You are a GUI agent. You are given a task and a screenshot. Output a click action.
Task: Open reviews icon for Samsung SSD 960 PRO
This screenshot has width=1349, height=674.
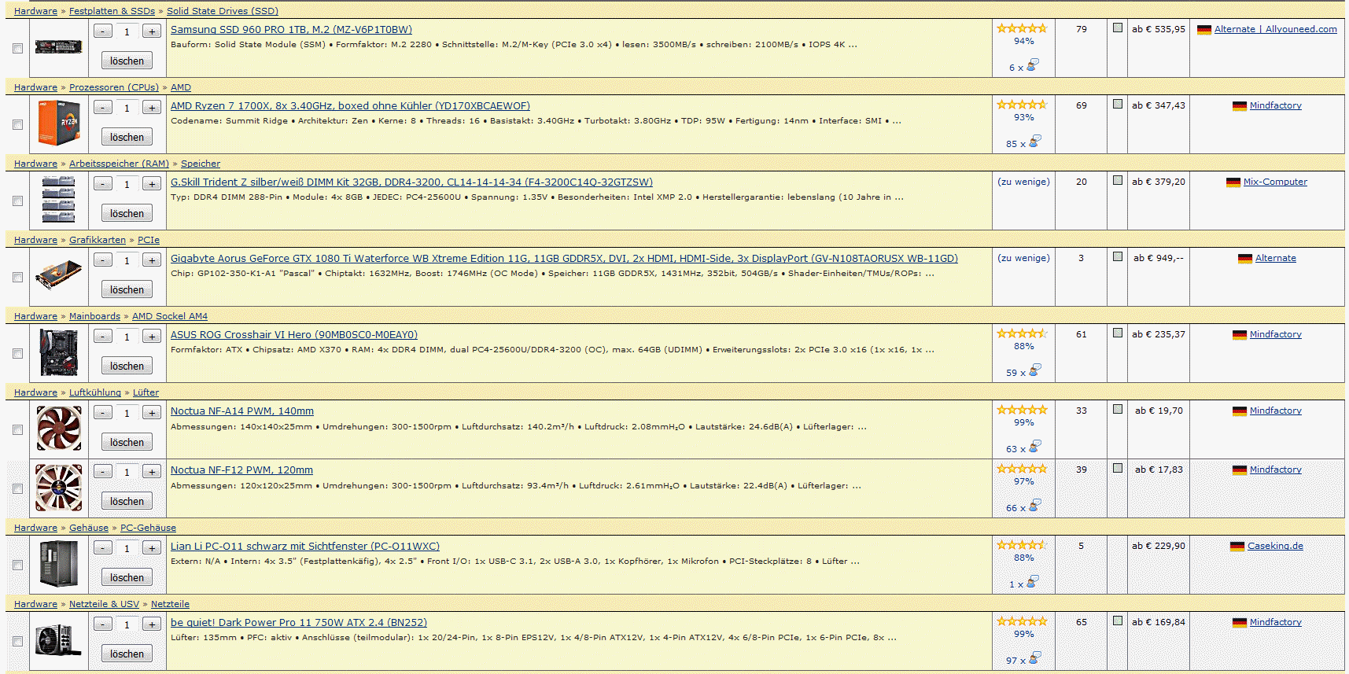pos(1033,64)
